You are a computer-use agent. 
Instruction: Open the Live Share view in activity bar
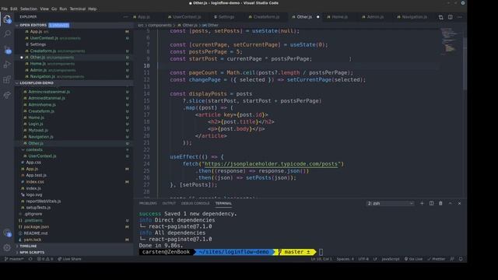pyautogui.click(x=7, y=95)
